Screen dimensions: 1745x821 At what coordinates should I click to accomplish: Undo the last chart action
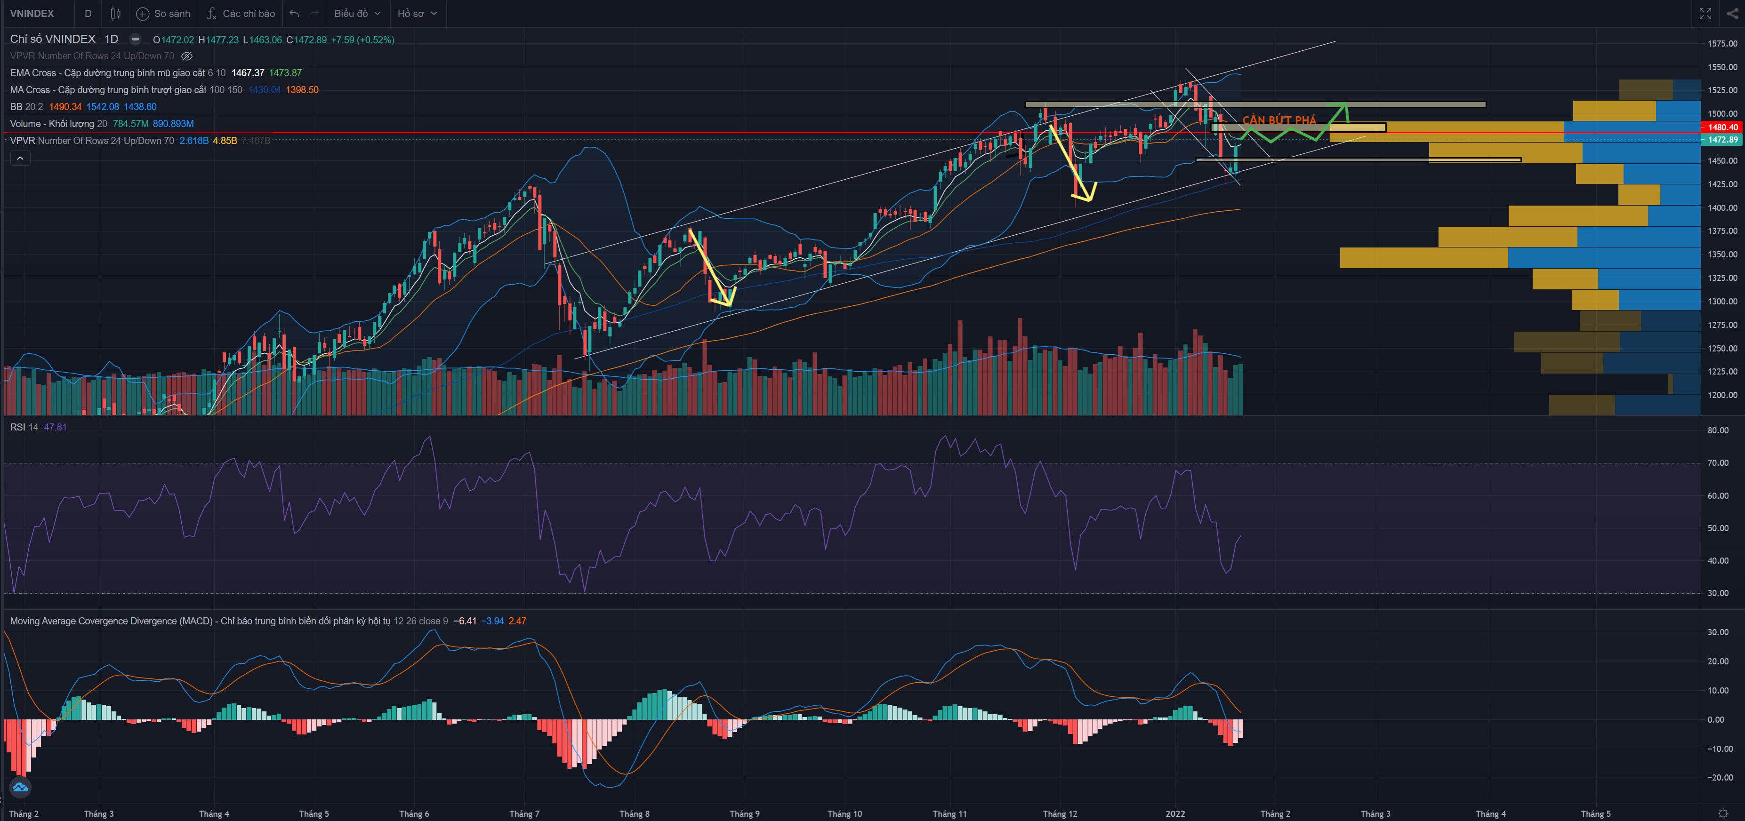294,13
